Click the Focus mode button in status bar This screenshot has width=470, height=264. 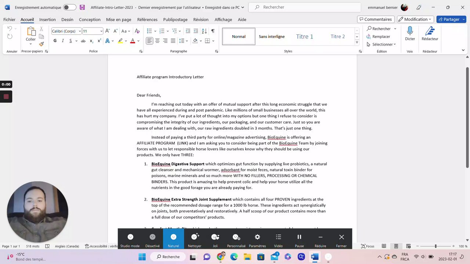coord(368,246)
